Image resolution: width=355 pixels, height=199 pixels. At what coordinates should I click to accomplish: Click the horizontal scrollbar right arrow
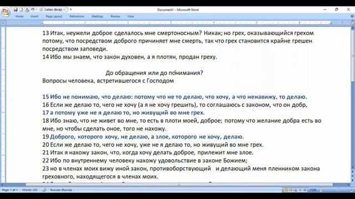pyautogui.click(x=348, y=185)
